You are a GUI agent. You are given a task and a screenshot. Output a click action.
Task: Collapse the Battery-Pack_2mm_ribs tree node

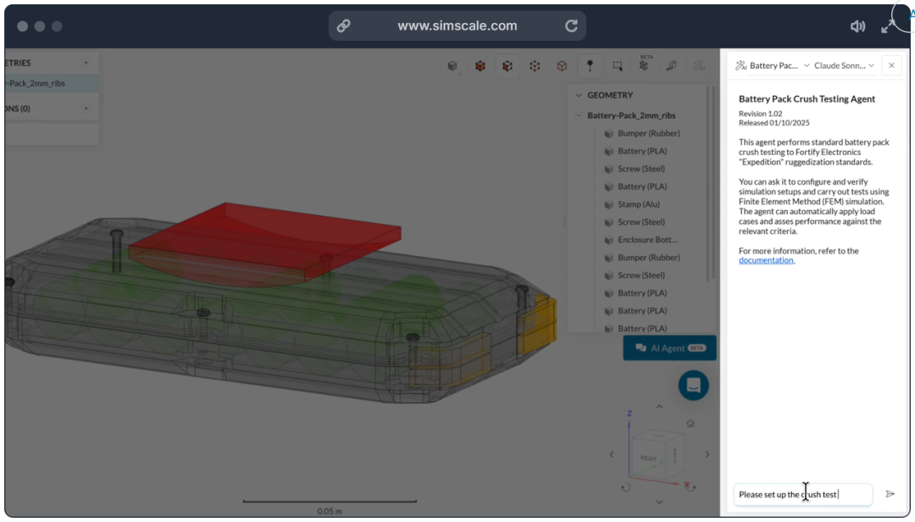click(579, 115)
